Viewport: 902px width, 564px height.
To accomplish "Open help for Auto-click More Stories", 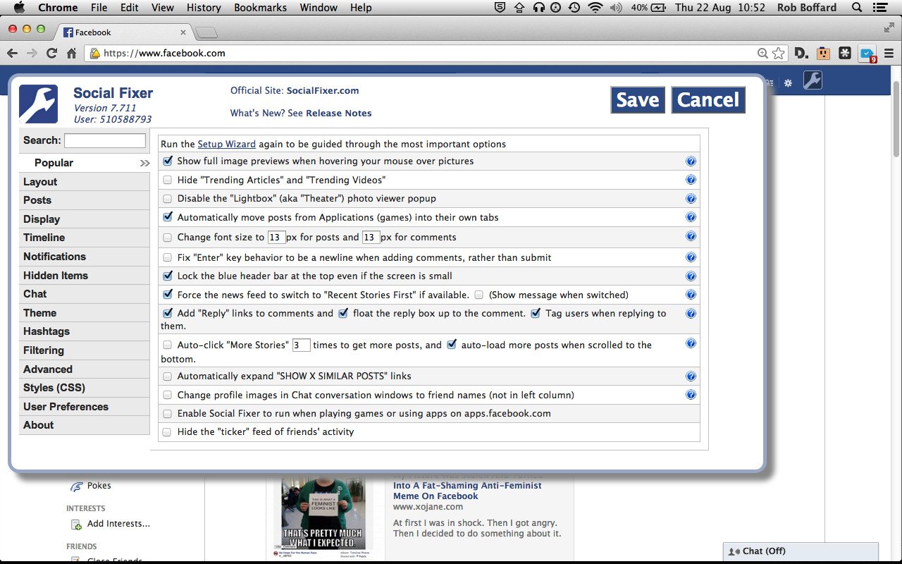I will 691,343.
